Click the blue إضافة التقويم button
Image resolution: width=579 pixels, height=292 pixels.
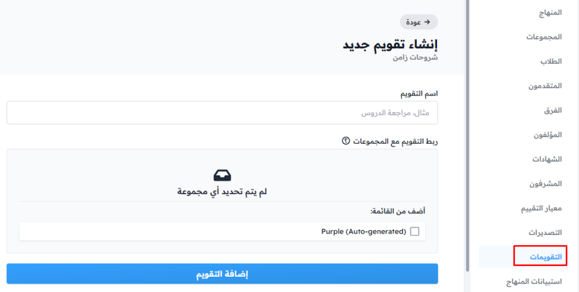[222, 274]
